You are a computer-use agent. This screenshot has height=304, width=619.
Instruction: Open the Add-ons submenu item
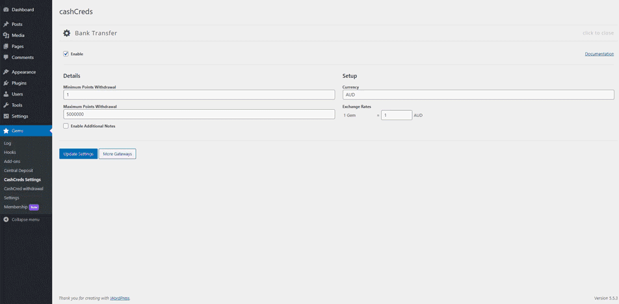click(x=12, y=161)
